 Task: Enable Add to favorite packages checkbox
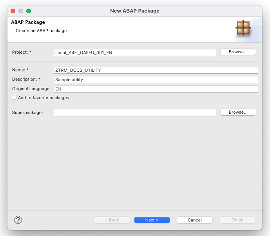(x=14, y=97)
